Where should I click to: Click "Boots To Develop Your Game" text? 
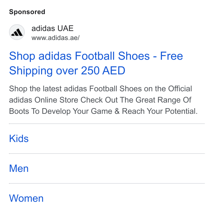click(x=61, y=111)
